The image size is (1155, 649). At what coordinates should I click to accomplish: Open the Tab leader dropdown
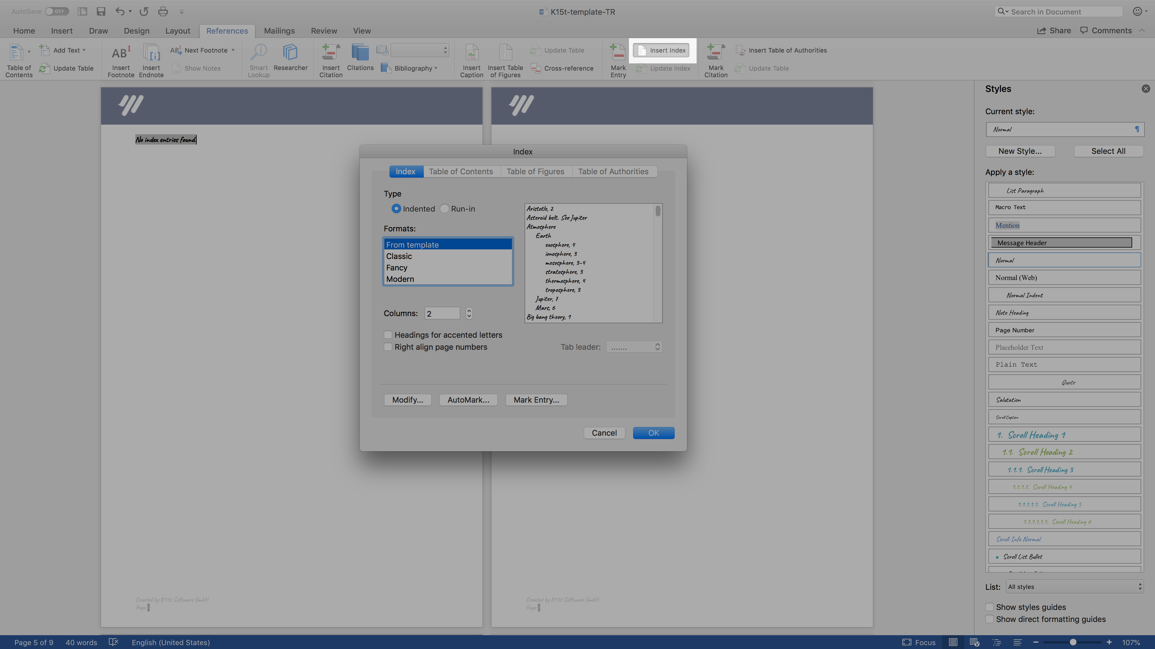[x=634, y=347]
